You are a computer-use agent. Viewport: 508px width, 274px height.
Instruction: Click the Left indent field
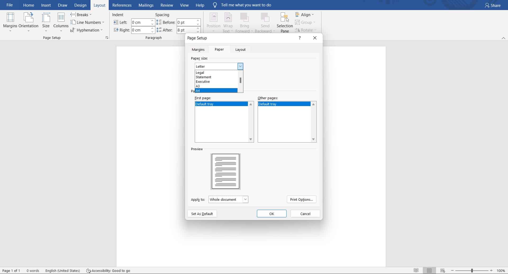(x=141, y=22)
